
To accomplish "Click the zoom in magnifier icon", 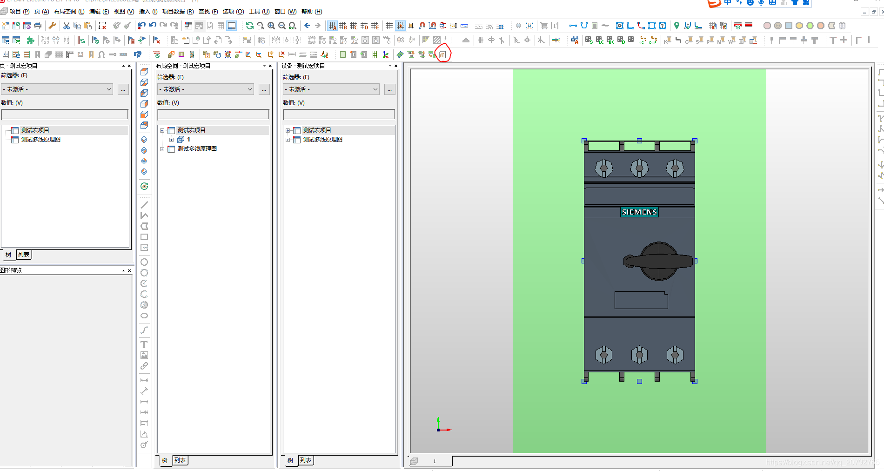I will [x=271, y=26].
